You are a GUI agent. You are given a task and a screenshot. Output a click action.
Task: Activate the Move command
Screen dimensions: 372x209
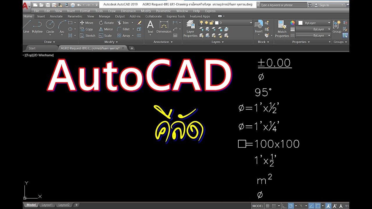click(87, 23)
